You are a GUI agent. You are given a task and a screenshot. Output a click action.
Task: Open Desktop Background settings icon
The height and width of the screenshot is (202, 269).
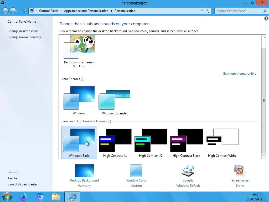(84, 171)
